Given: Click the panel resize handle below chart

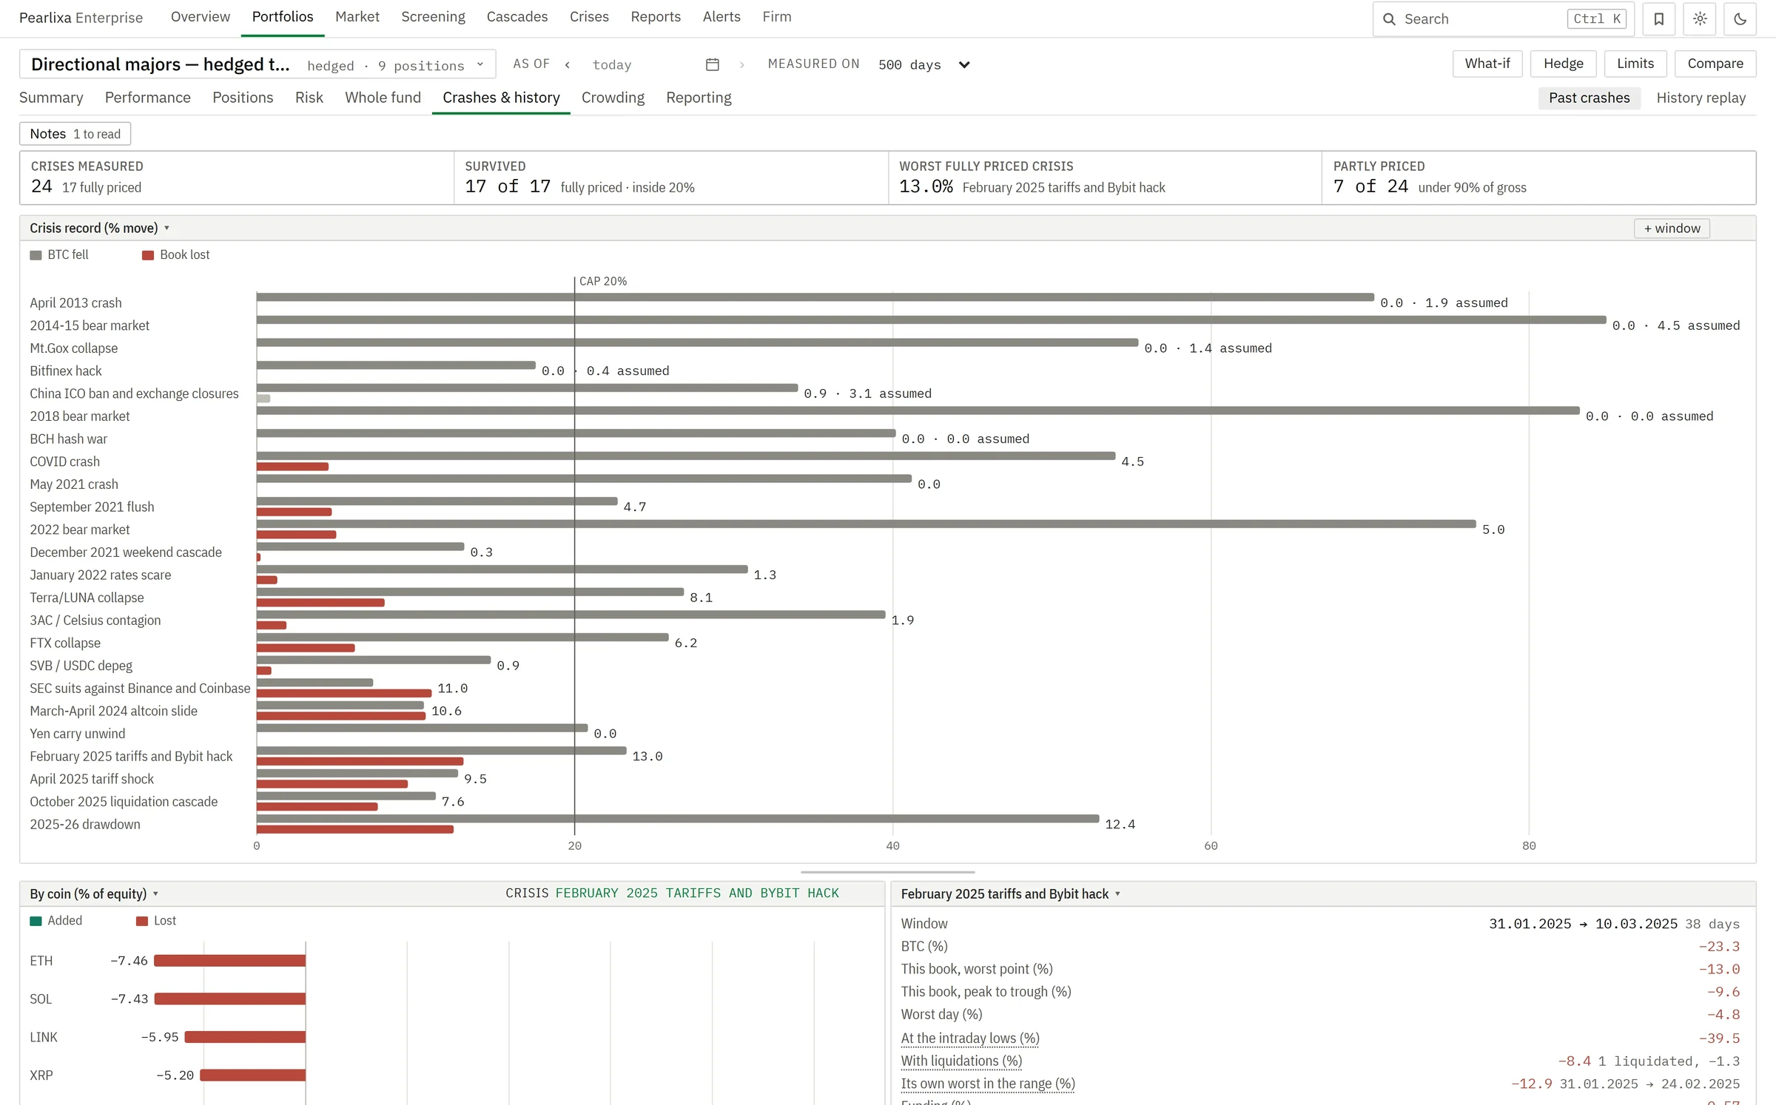Looking at the screenshot, I should pos(887,873).
